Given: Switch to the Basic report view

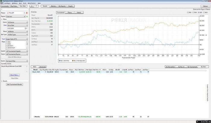Looking at the screenshot, I should pyautogui.click(x=35, y=67).
